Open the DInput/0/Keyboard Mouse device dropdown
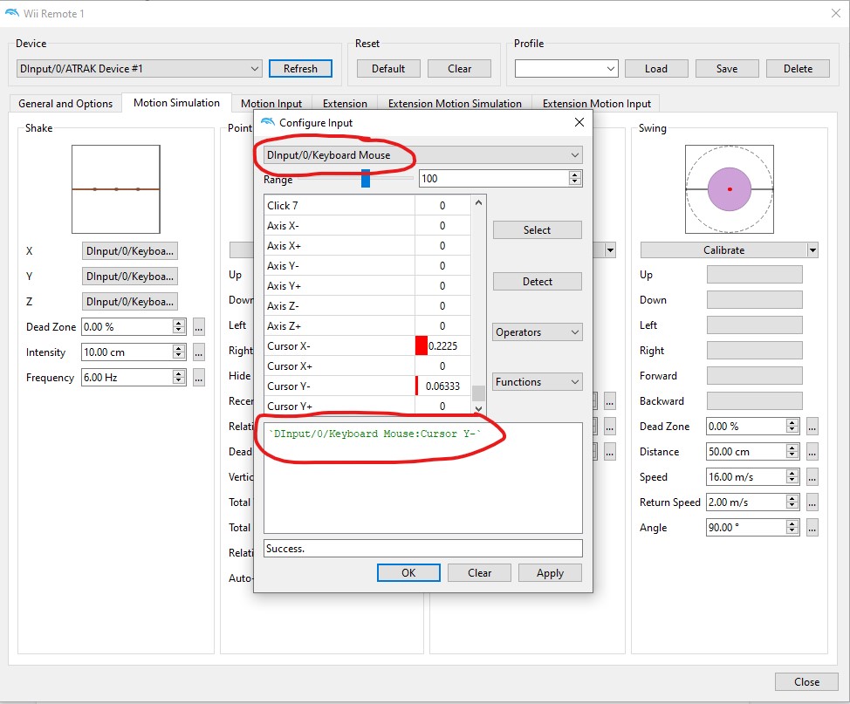The height and width of the screenshot is (704, 850). point(423,155)
